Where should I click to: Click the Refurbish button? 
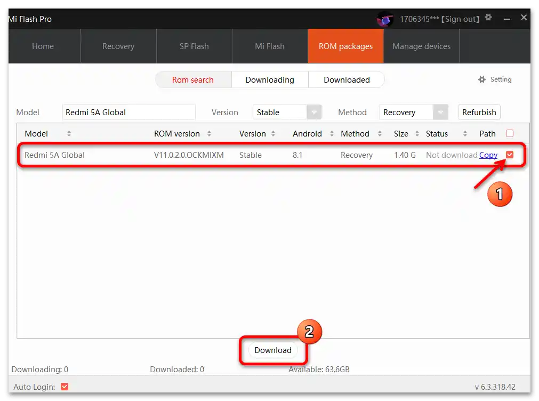click(x=479, y=112)
